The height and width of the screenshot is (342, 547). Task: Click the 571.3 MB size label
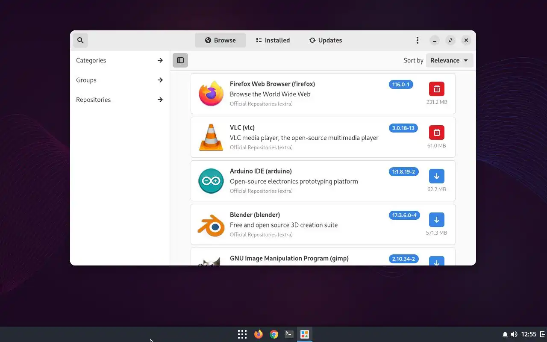point(436,233)
